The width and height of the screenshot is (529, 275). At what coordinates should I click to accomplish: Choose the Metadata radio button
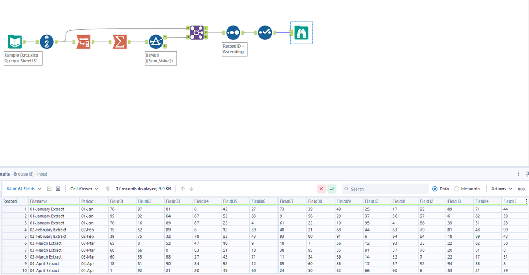pos(456,189)
